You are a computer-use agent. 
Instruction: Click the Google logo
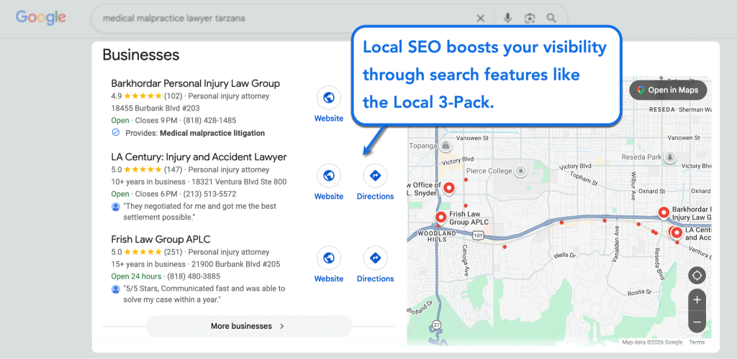coord(41,18)
